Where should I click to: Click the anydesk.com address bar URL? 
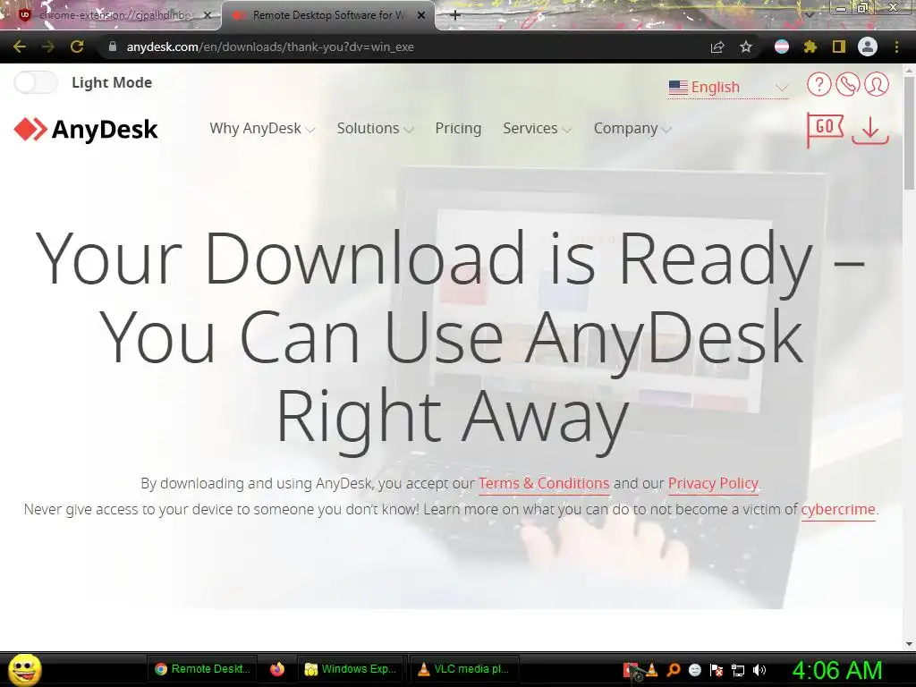click(x=270, y=47)
